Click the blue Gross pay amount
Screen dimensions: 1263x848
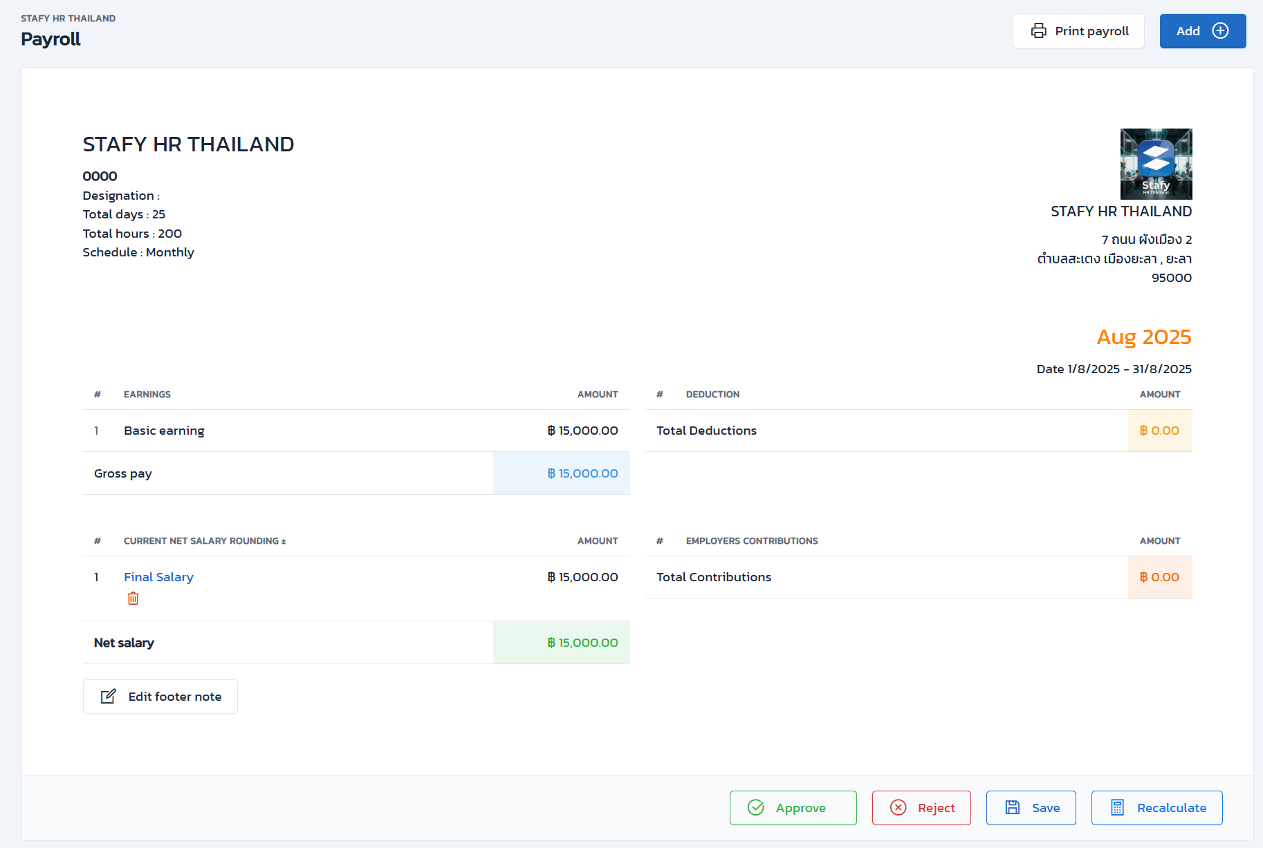pos(582,473)
